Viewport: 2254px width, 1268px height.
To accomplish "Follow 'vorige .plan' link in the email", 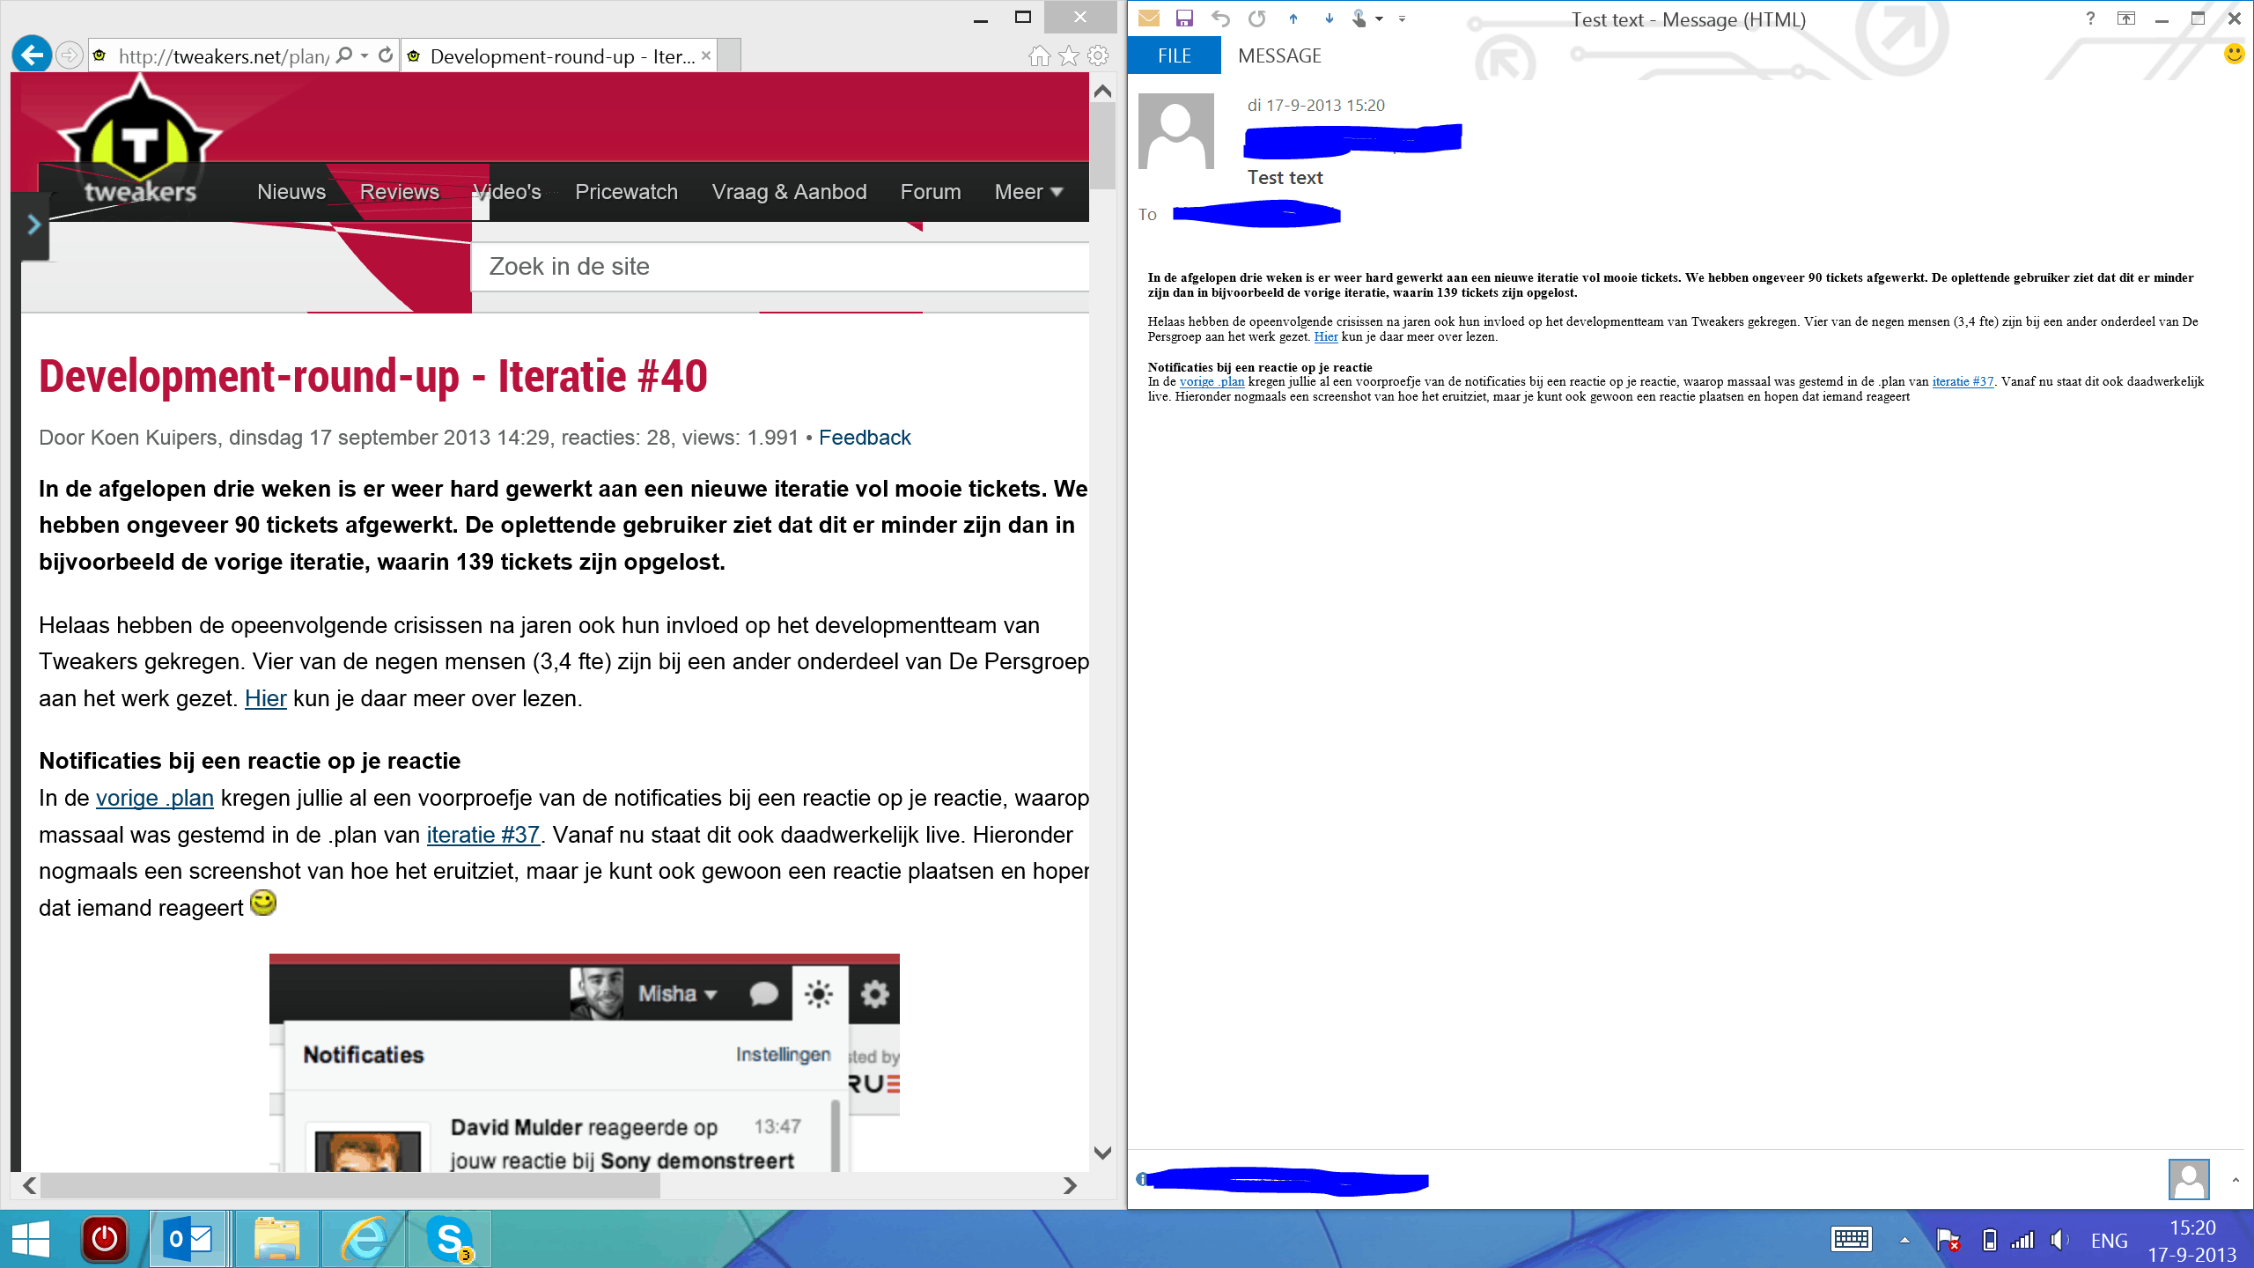I will click(1212, 381).
